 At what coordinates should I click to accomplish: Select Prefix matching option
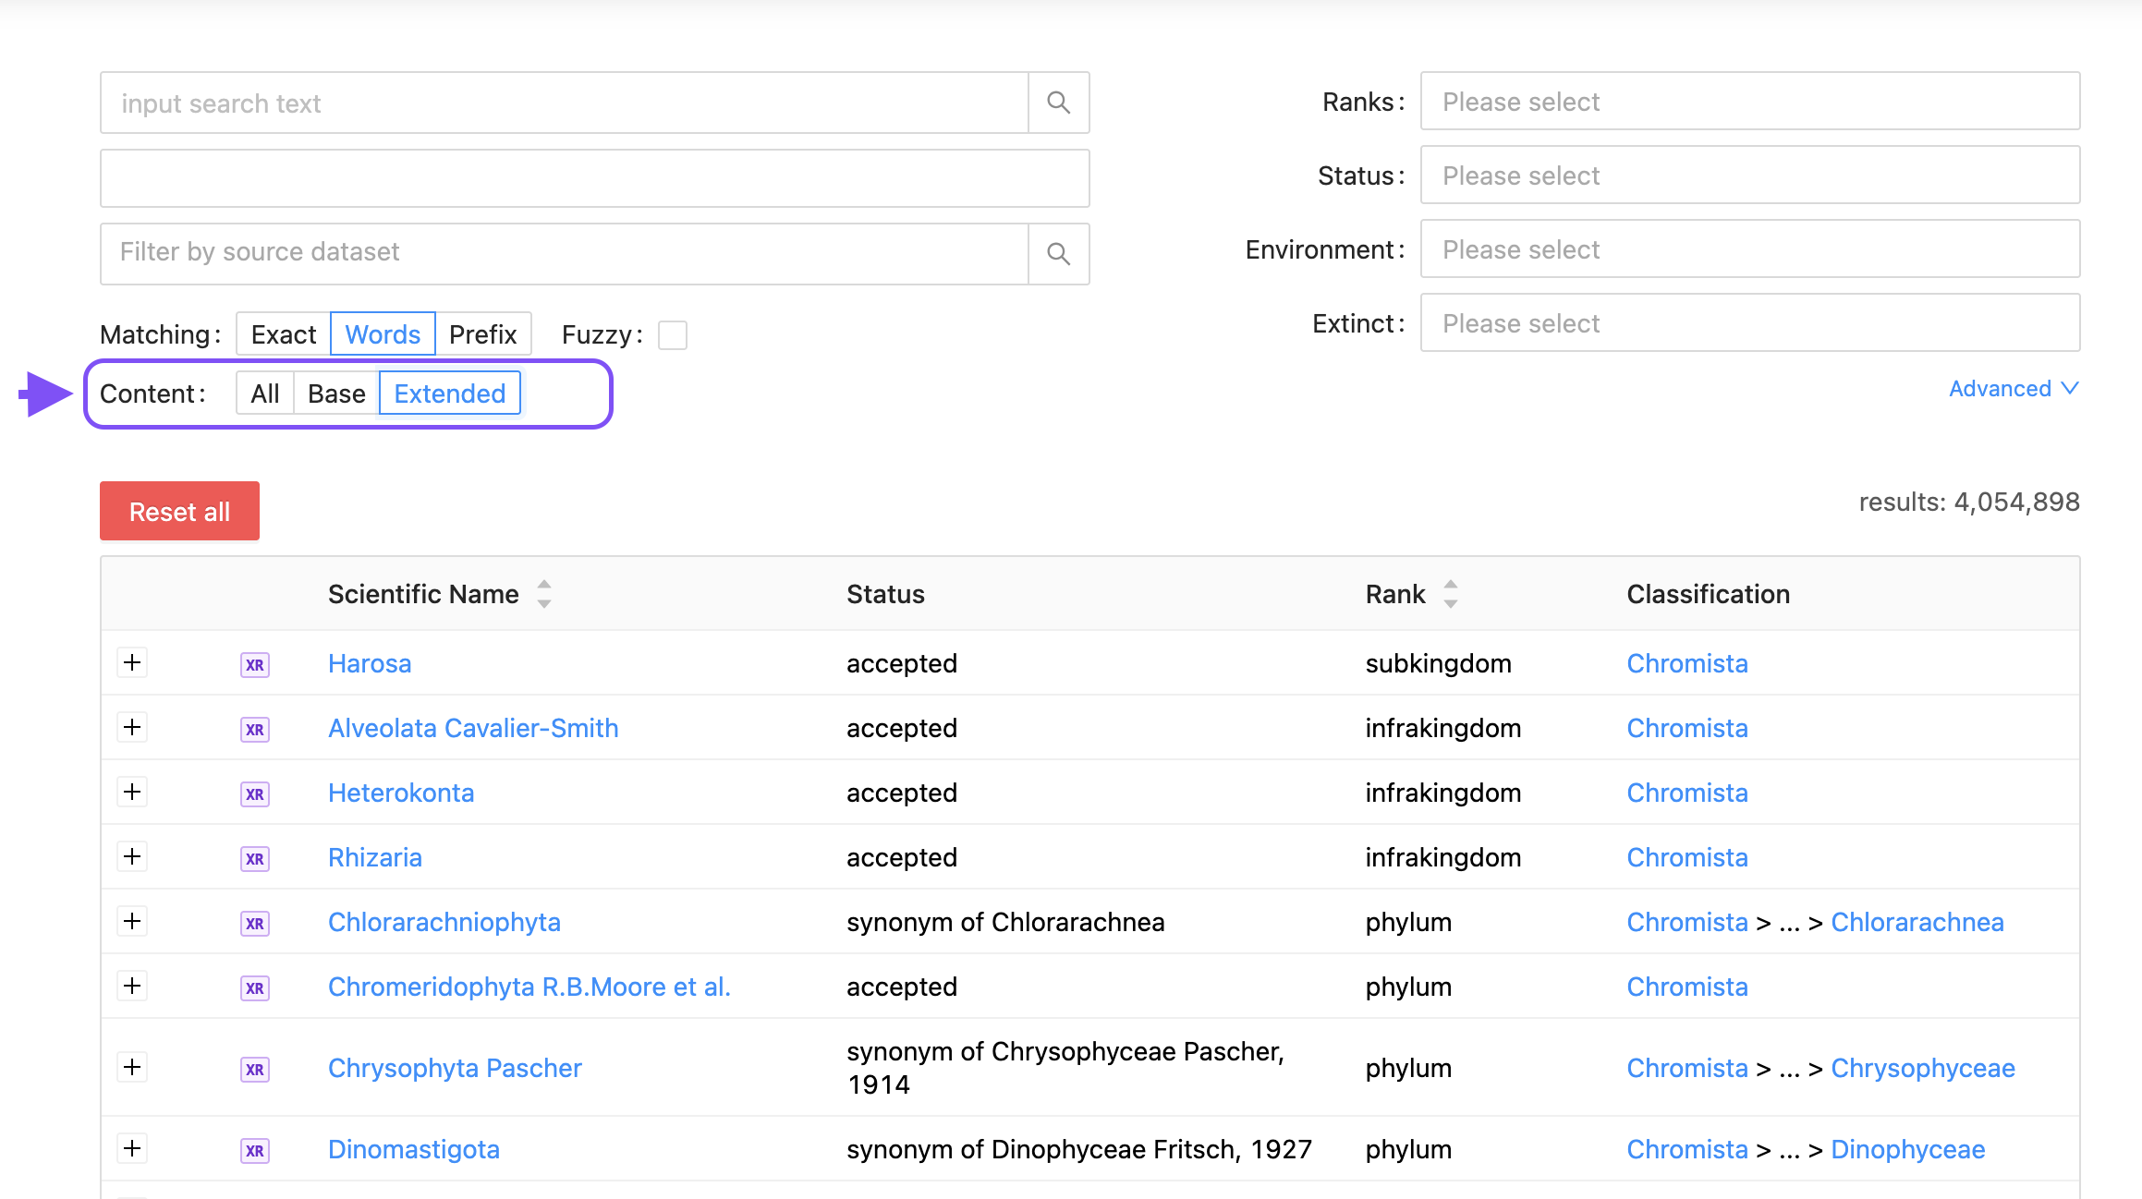point(482,334)
